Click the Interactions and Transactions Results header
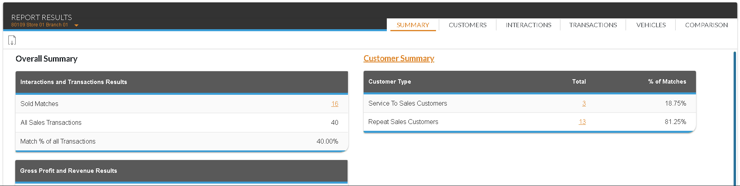This screenshot has width=740, height=186. click(x=74, y=82)
